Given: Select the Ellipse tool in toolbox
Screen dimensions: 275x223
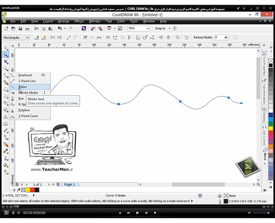Looking at the screenshot, I should click(5, 96).
